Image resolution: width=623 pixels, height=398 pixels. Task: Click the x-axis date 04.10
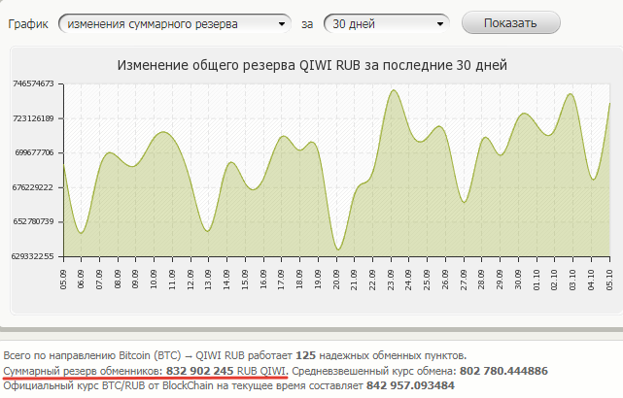tap(591, 280)
